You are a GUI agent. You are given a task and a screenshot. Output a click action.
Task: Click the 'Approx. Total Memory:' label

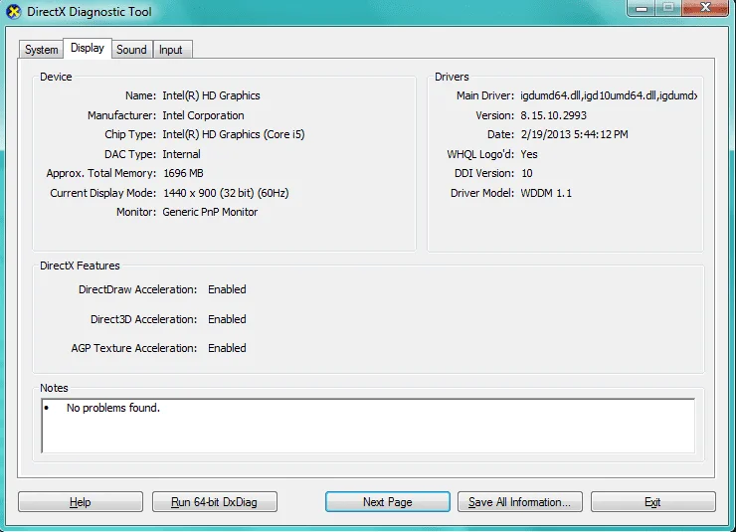click(101, 174)
